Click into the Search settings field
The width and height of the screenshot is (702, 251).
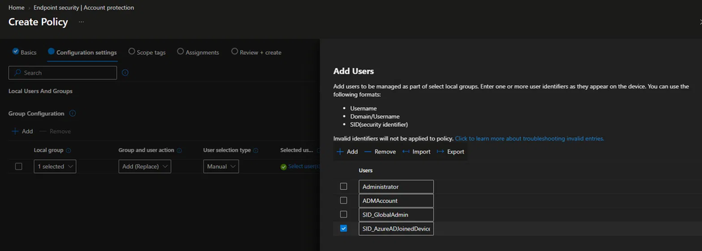click(x=62, y=73)
